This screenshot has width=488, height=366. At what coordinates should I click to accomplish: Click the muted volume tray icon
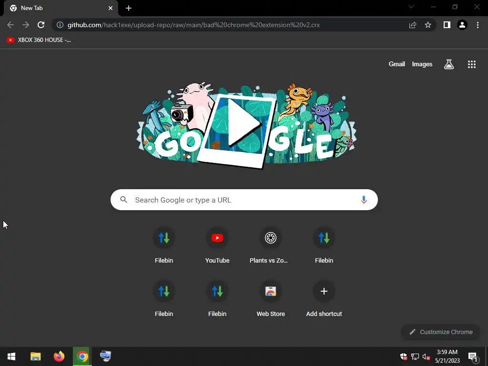coord(426,356)
